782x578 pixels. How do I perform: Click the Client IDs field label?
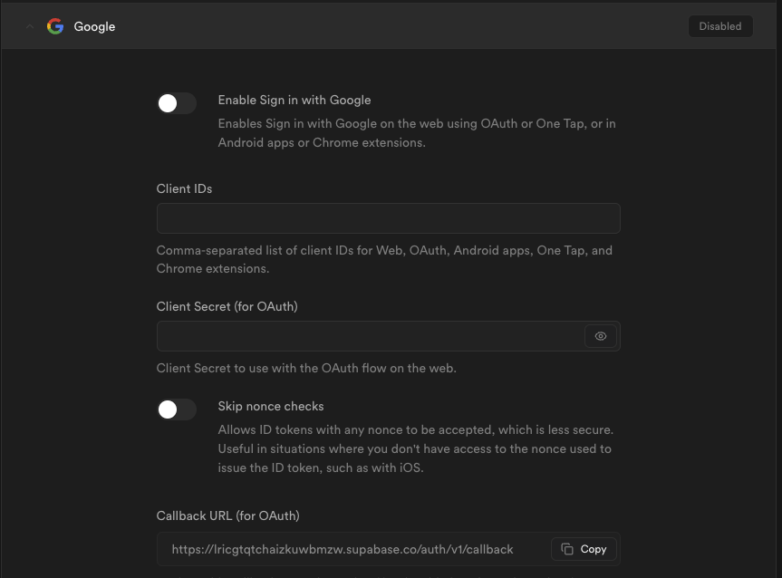coord(184,188)
